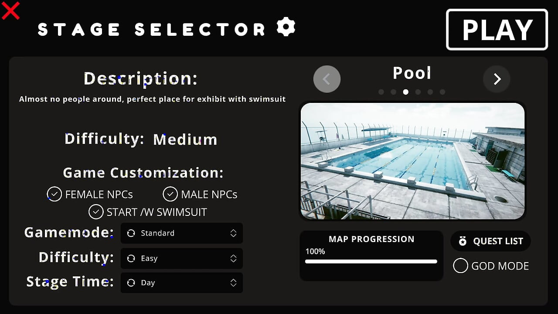Click the Map Progression bar

point(371,262)
